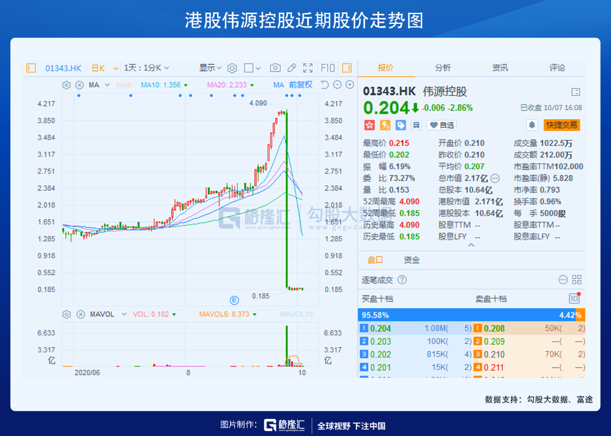Screen dimensions: 611x436
Task: Select the 资金 tab
Action: (412, 260)
